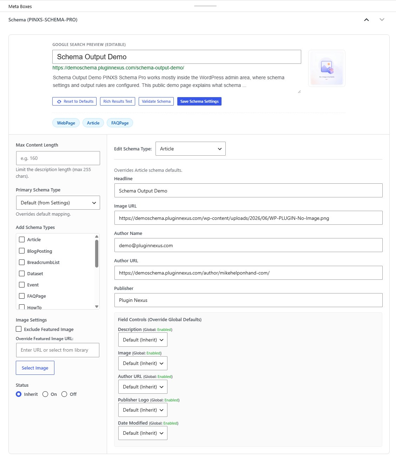Collapse the Schema panel with up chevron

(x=367, y=20)
